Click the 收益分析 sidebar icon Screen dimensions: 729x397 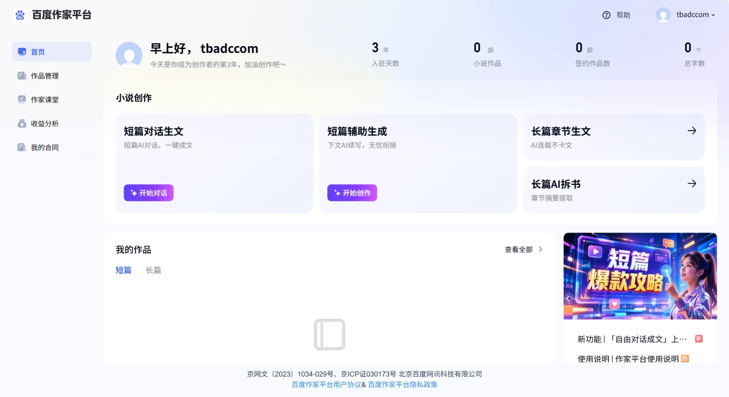click(x=22, y=123)
